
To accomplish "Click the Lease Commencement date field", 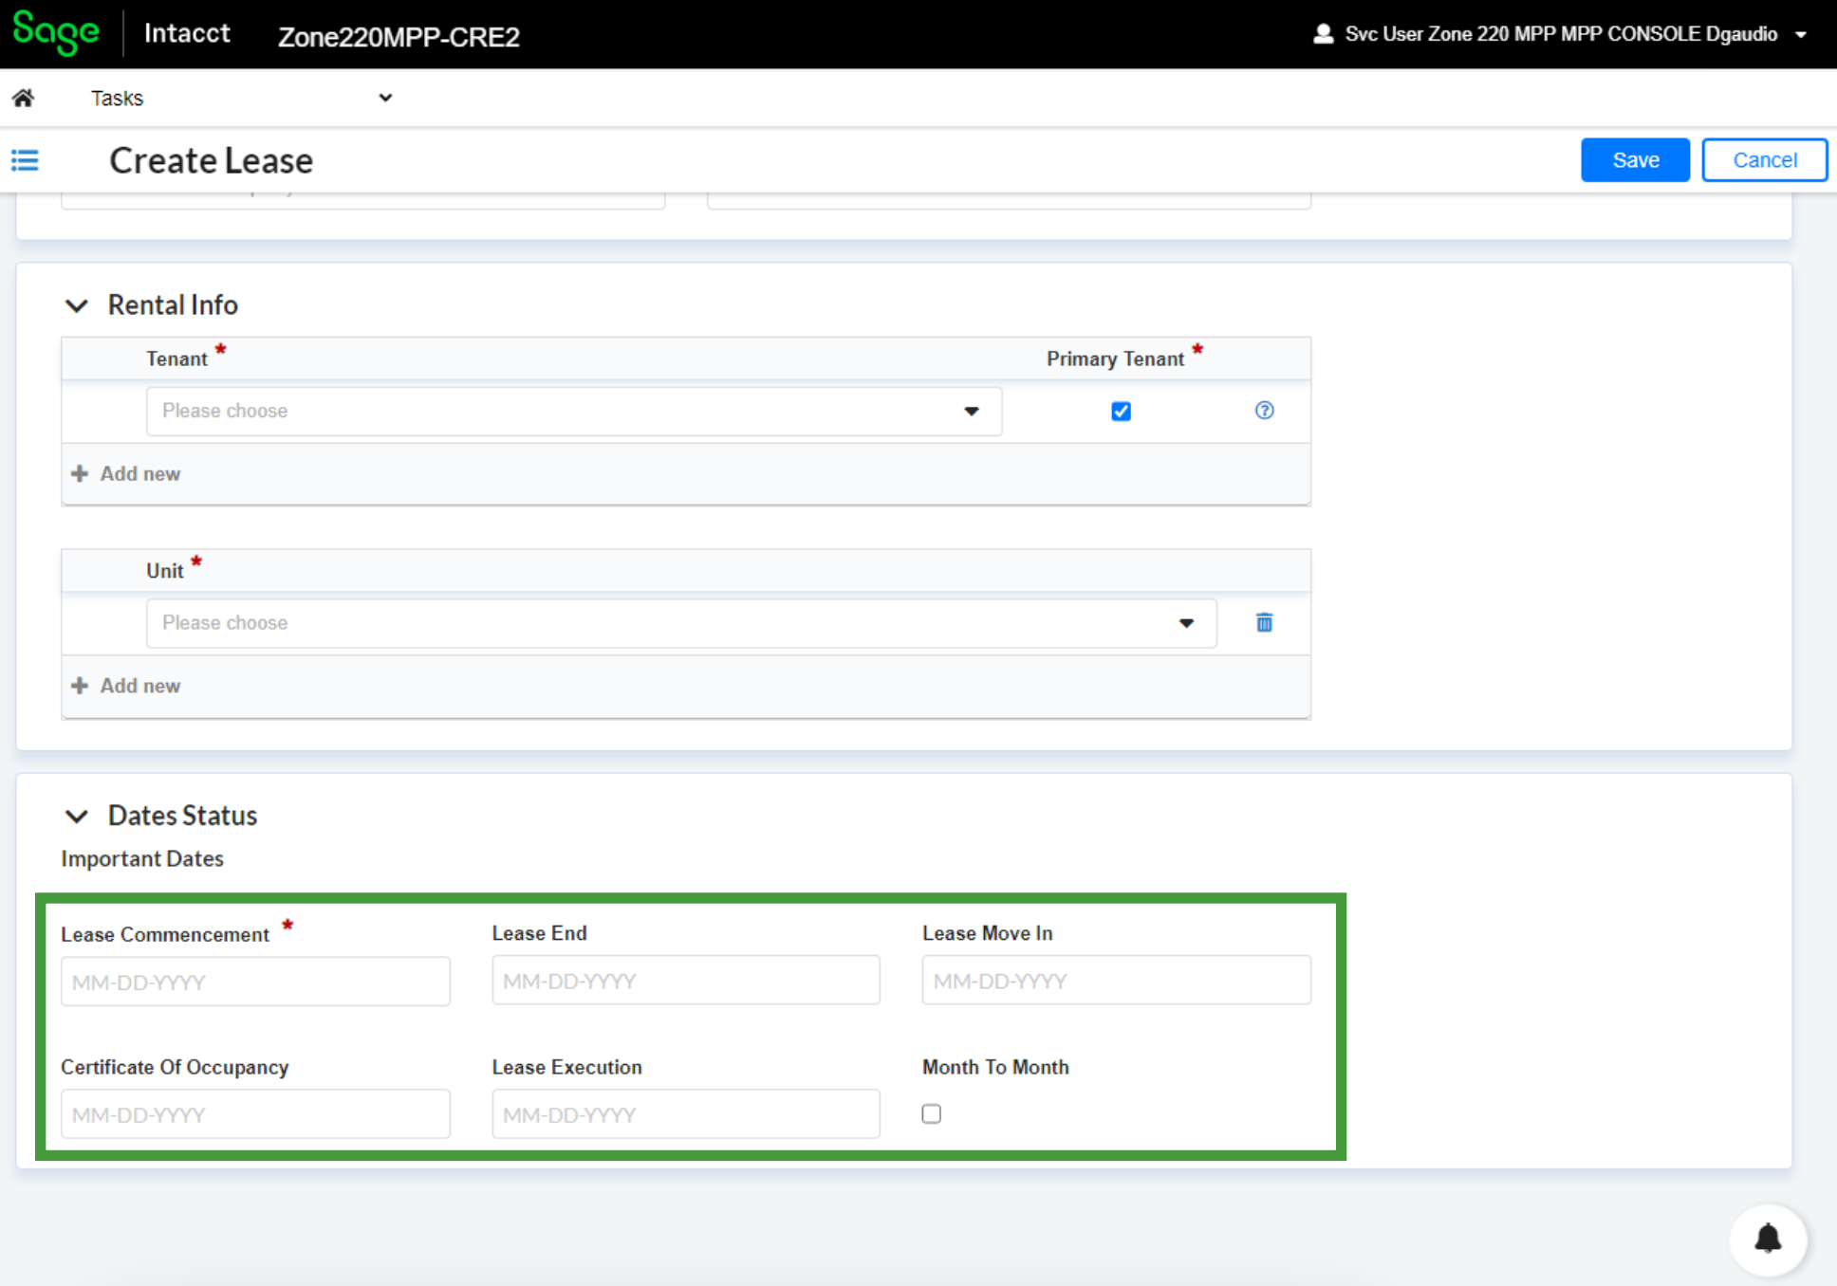I will (255, 982).
